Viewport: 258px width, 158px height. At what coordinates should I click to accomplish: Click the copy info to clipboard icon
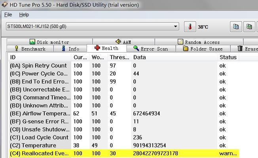point(236,26)
